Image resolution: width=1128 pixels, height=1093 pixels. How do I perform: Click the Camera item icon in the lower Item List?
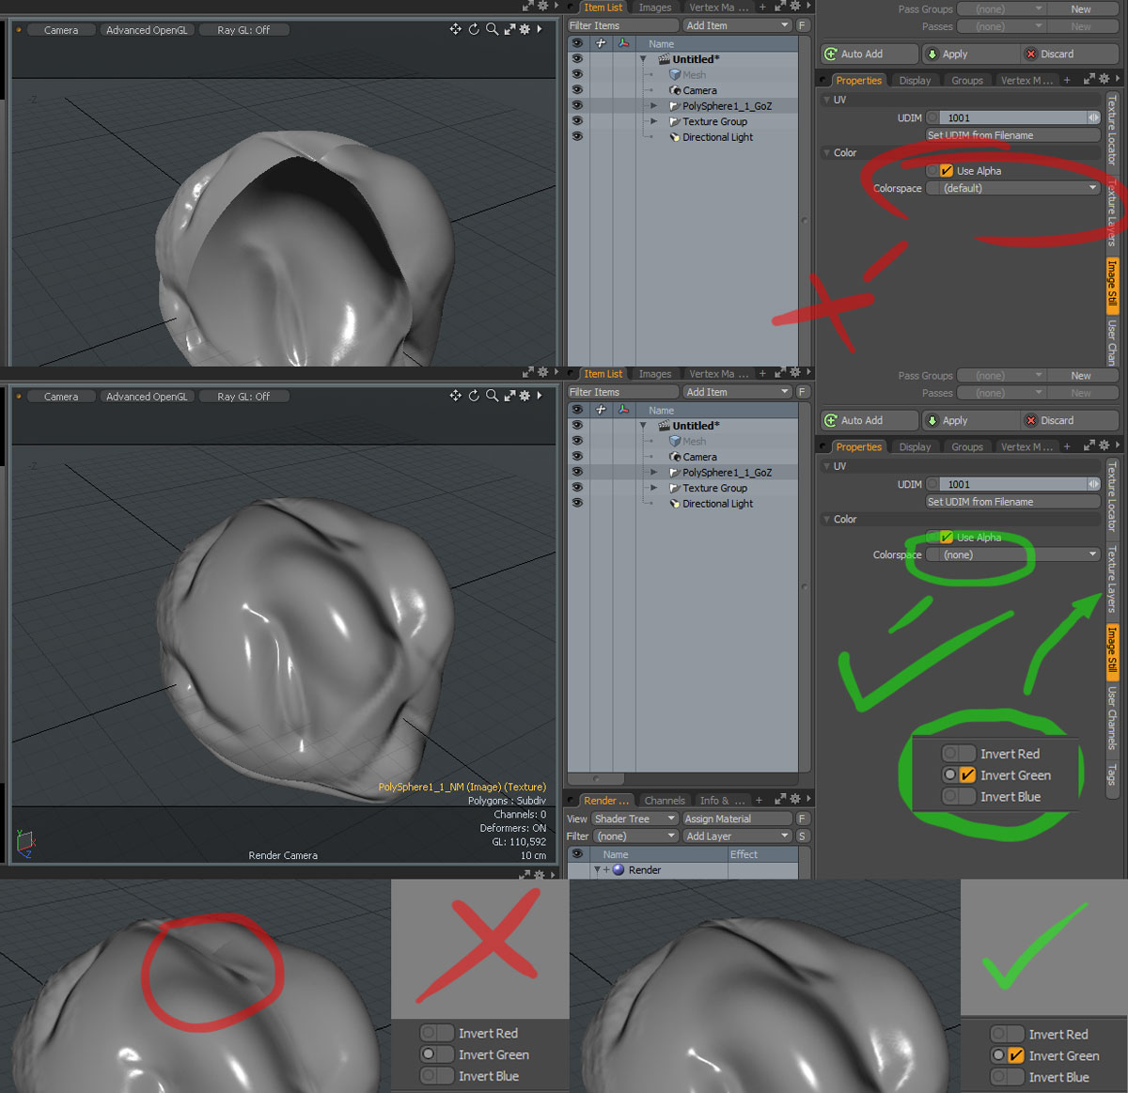point(675,457)
